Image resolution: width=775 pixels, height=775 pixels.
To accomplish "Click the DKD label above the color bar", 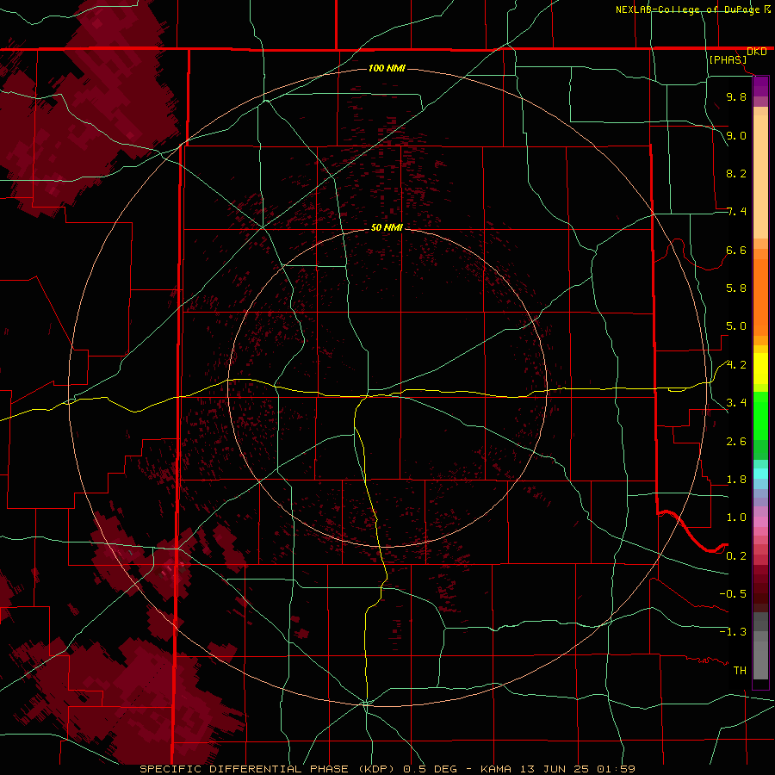I will point(756,52).
